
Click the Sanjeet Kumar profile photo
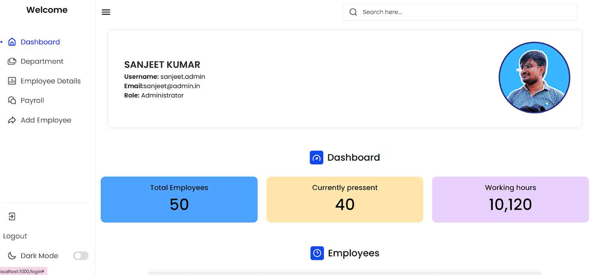pos(534,78)
